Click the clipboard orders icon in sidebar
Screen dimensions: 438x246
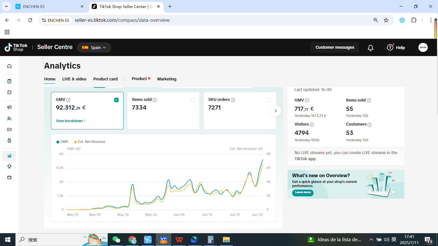9,81
